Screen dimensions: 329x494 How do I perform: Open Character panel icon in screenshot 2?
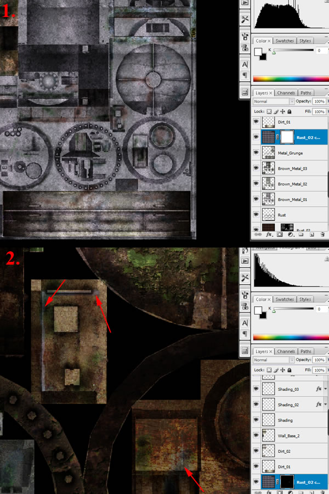pyautogui.click(x=245, y=323)
